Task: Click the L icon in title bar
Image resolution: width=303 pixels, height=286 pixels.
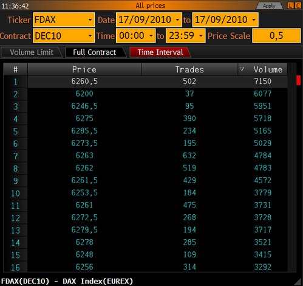Action: point(290,5)
